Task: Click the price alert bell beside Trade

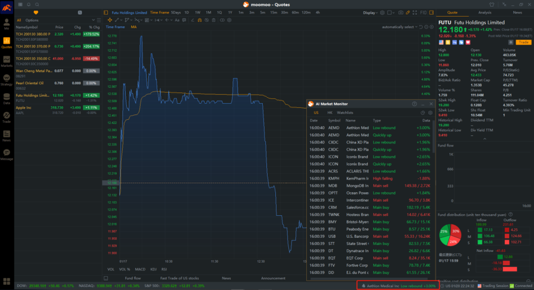Action: tap(510, 42)
